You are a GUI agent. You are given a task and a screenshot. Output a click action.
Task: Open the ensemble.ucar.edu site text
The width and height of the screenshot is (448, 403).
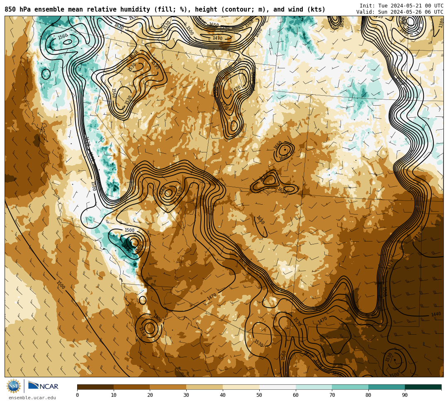(32, 398)
